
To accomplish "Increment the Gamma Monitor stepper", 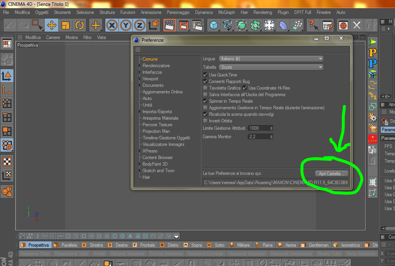I will pyautogui.click(x=271, y=136).
